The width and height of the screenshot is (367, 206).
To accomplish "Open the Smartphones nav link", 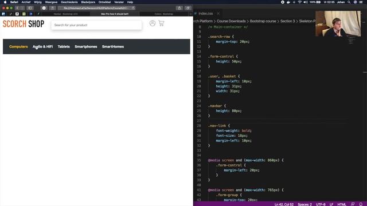I will click(x=86, y=46).
